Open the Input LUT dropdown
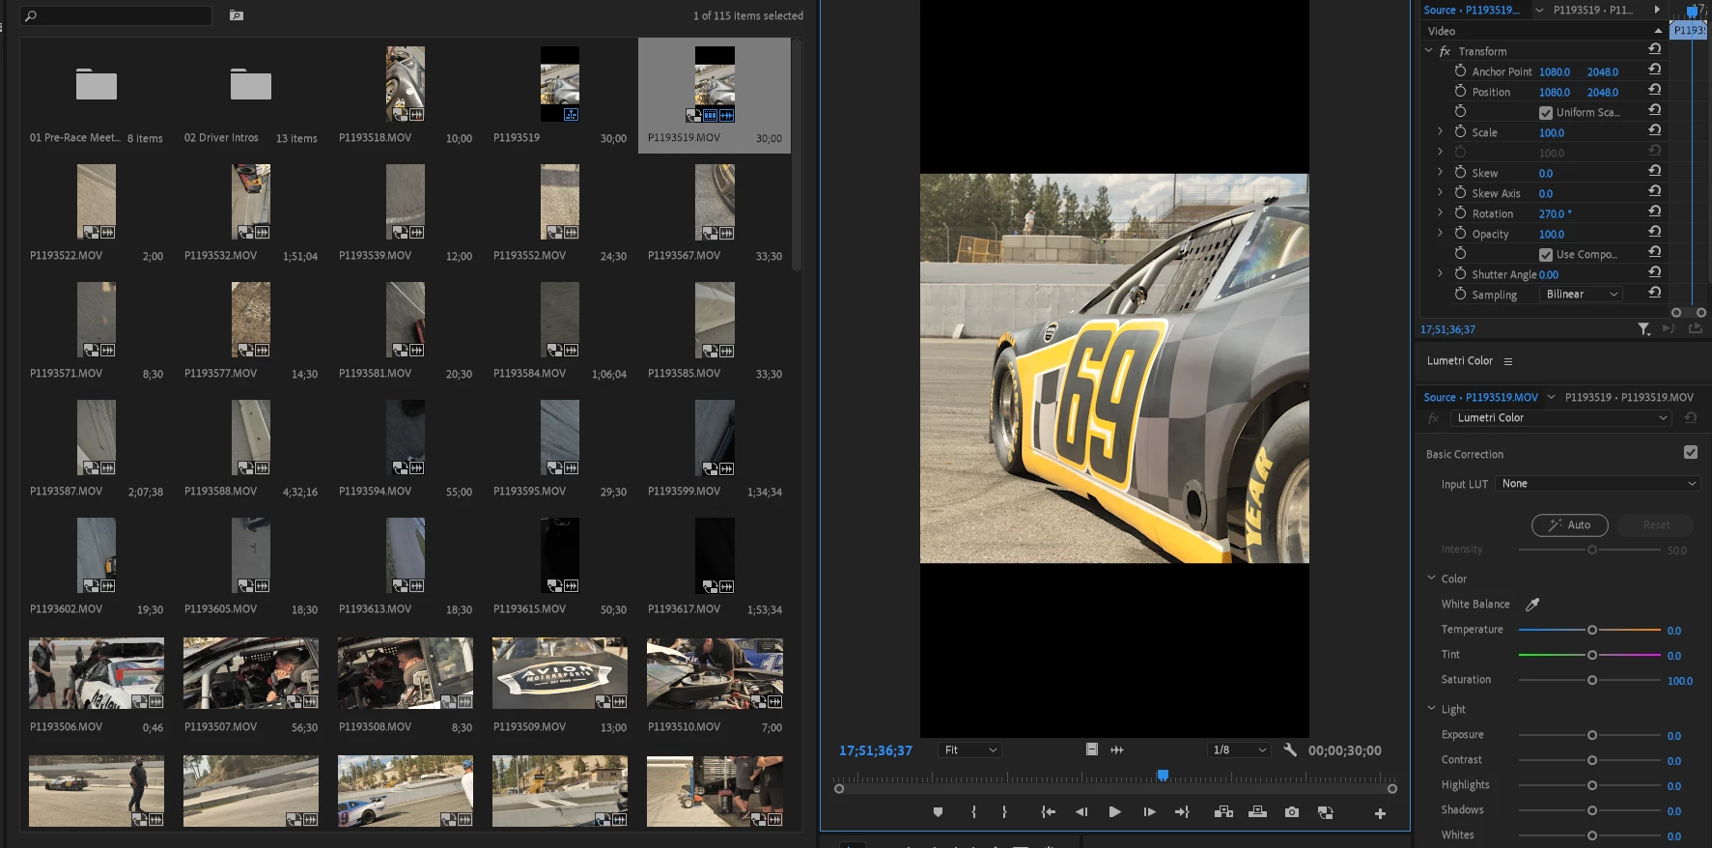The height and width of the screenshot is (848, 1712). tap(1597, 484)
